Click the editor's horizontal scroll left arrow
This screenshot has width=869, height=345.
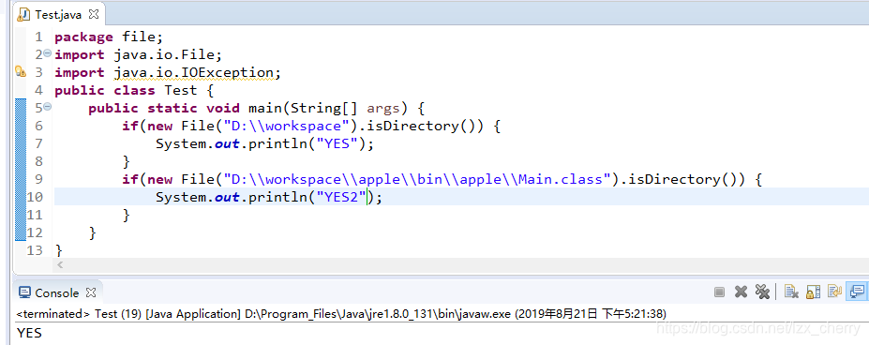click(60, 265)
